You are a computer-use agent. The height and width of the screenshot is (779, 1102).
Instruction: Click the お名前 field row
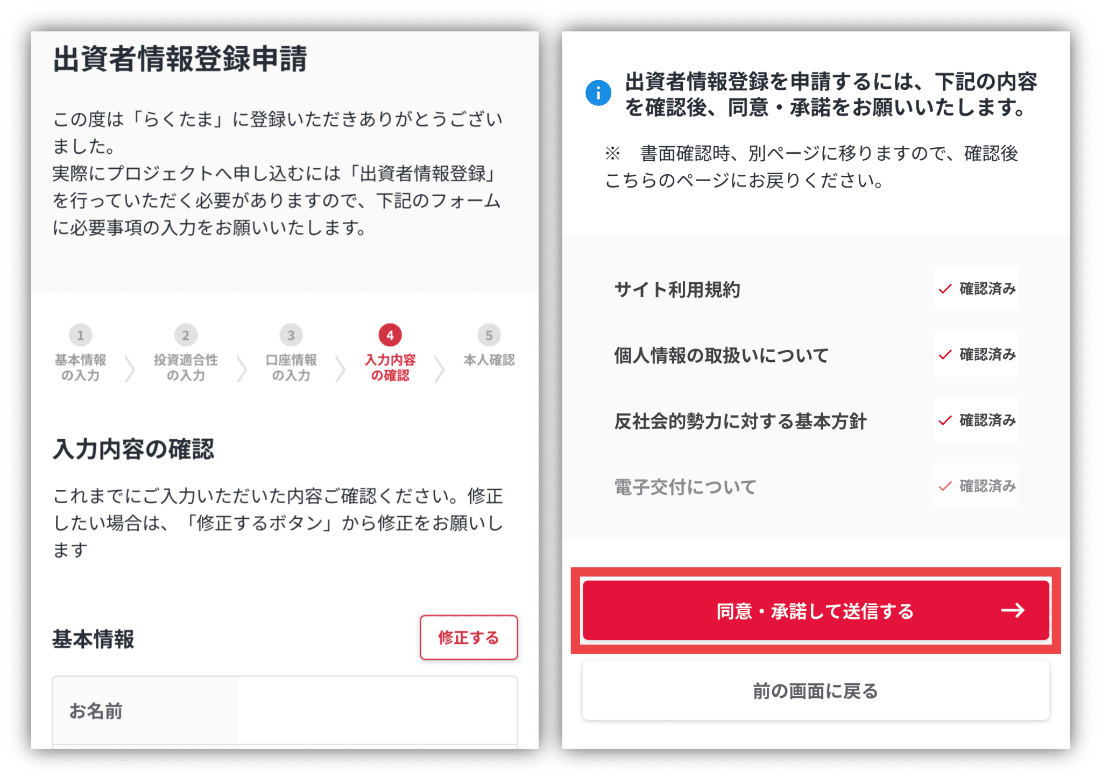[285, 711]
